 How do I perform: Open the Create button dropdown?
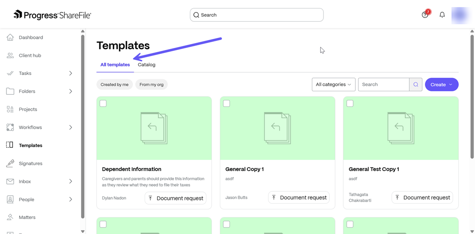pyautogui.click(x=442, y=84)
